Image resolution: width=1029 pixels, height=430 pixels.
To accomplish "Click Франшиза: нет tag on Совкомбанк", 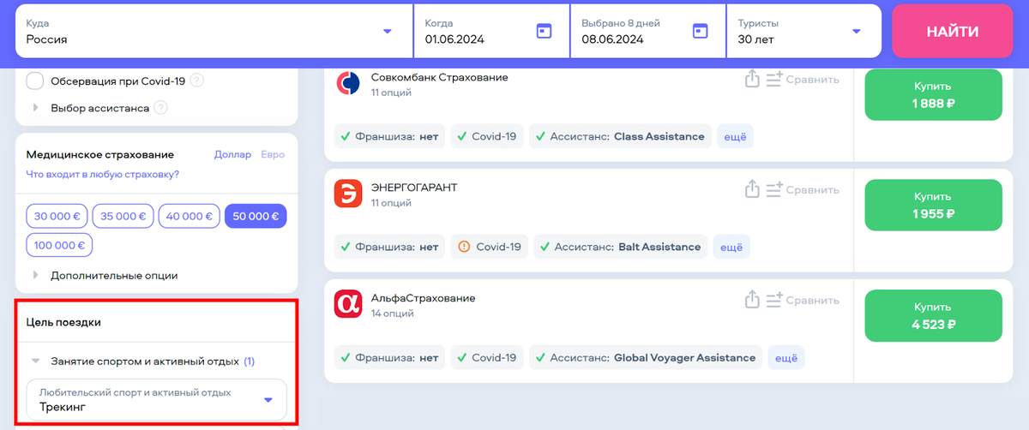I will point(390,136).
